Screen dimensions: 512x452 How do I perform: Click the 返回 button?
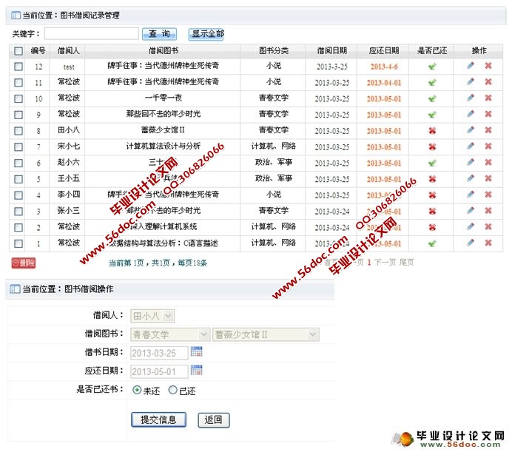coord(214,420)
